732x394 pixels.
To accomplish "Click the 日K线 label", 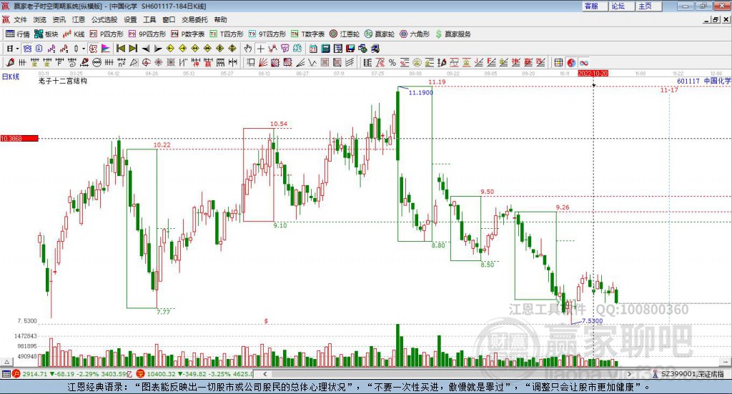I will [10, 77].
